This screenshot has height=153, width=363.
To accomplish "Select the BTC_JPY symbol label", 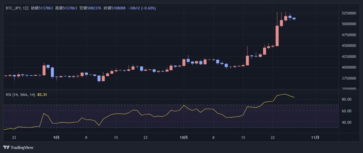I will 14,8.
